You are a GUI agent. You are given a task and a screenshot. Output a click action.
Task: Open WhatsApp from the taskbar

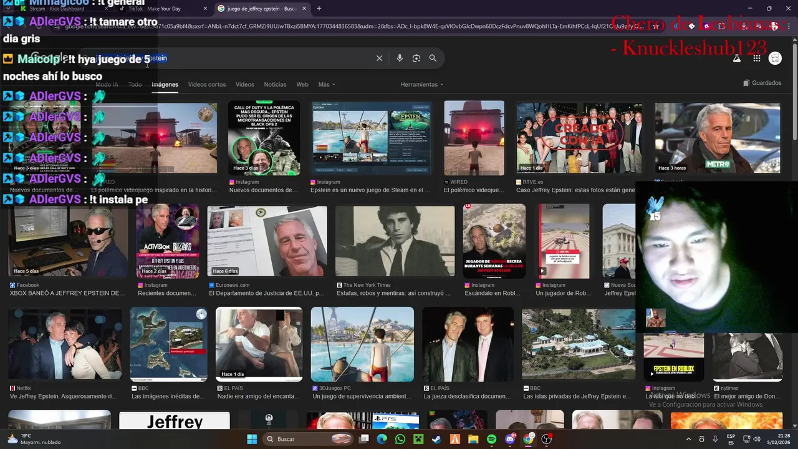tap(400, 439)
